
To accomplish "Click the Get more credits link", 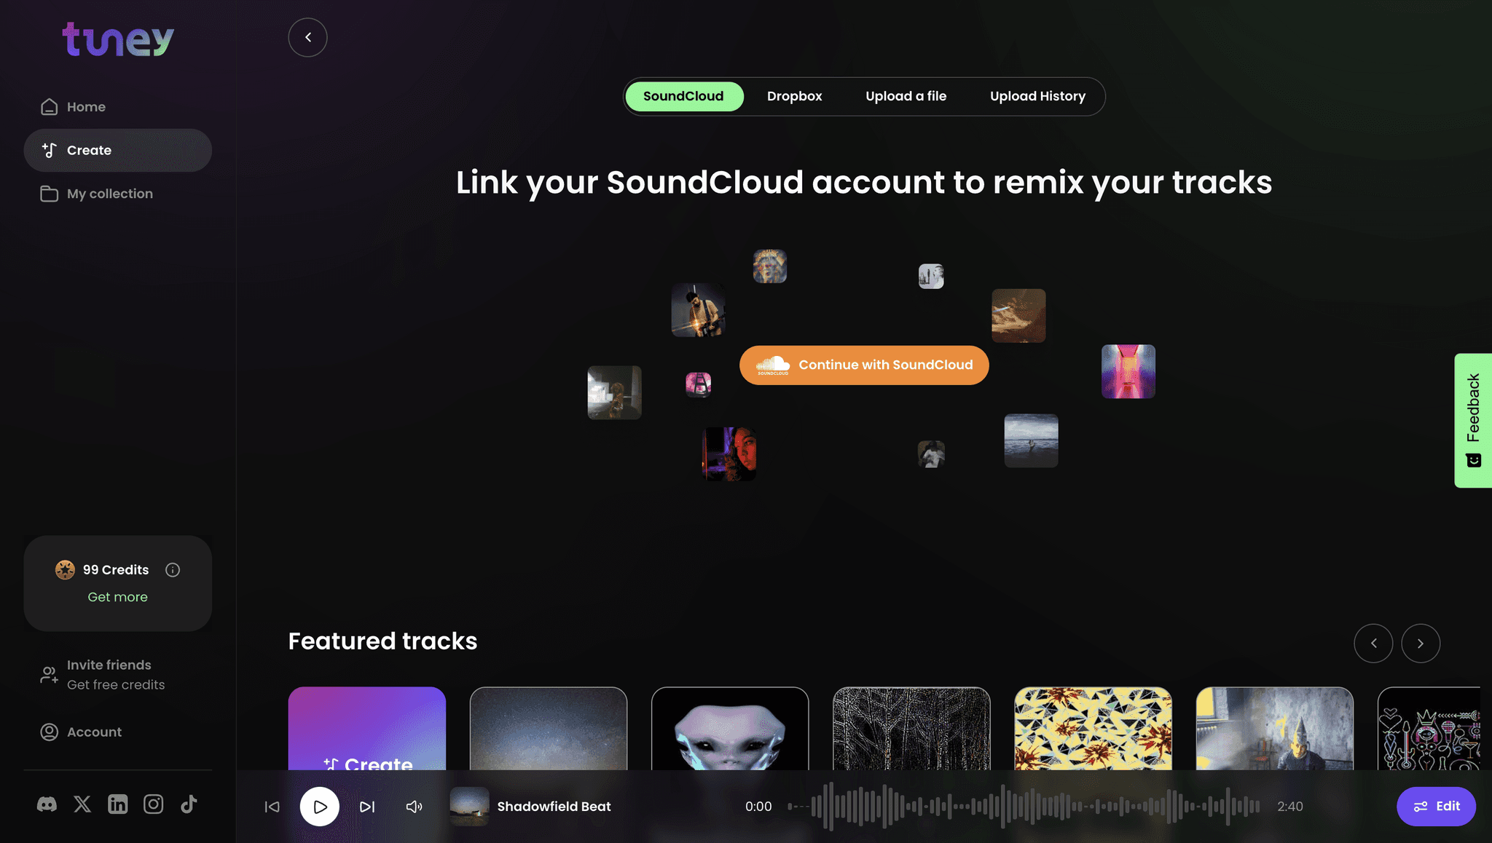I will click(117, 597).
